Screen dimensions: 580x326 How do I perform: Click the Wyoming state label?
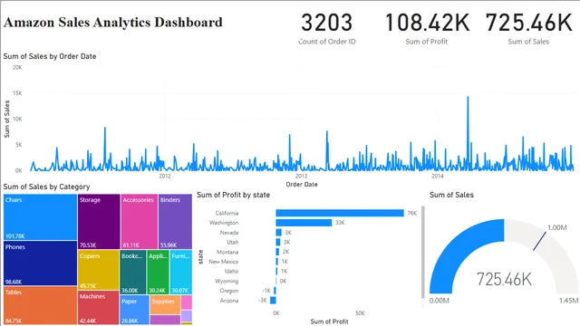(x=227, y=281)
